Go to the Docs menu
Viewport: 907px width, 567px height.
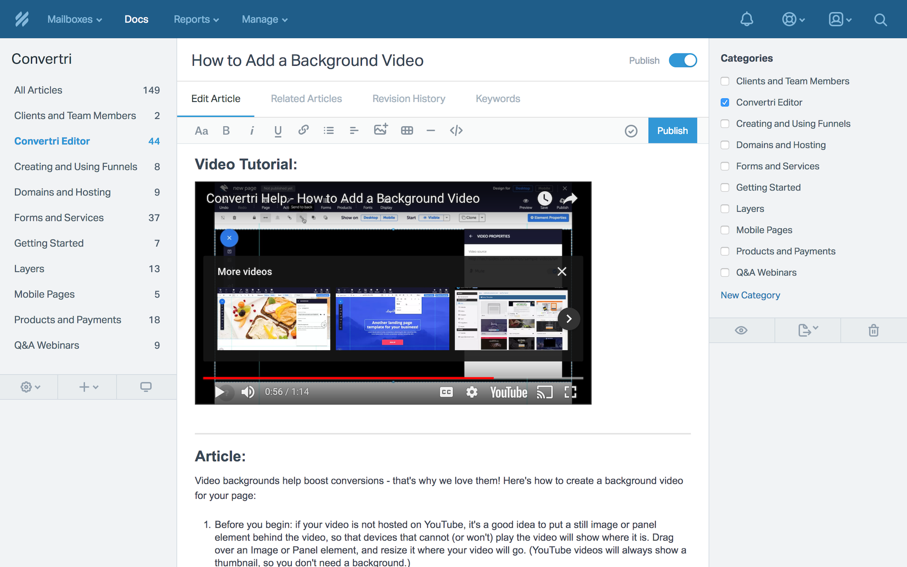coord(137,19)
